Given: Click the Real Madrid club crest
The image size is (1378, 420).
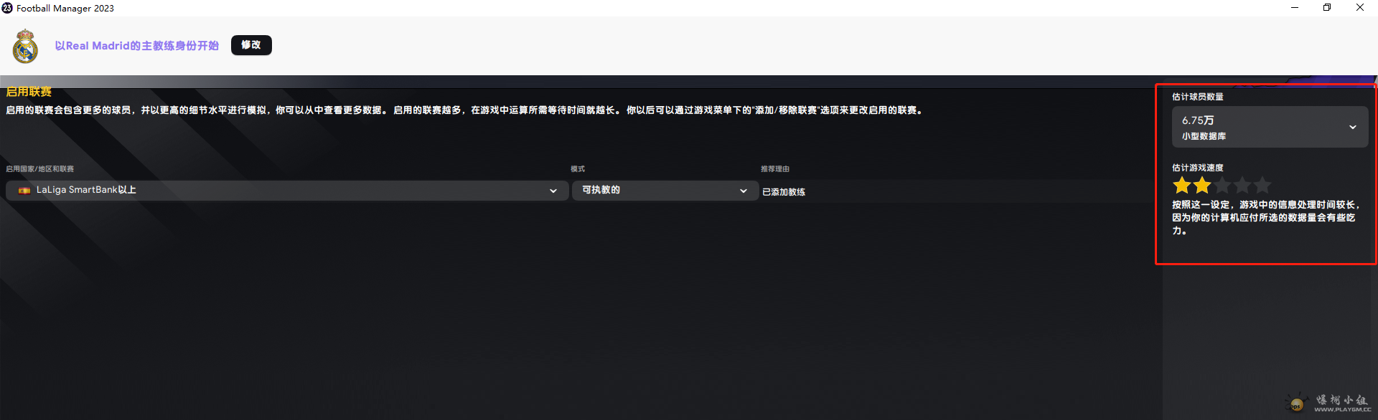Looking at the screenshot, I should point(26,46).
